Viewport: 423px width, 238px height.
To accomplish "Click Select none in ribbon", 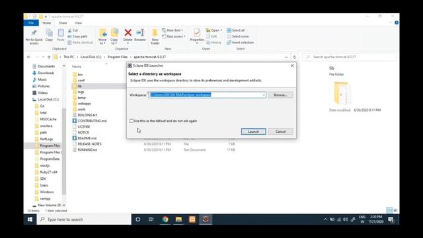I will [238, 36].
